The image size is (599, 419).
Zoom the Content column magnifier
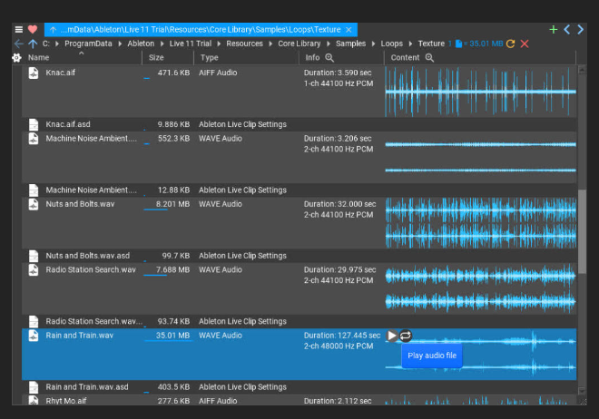pyautogui.click(x=429, y=58)
